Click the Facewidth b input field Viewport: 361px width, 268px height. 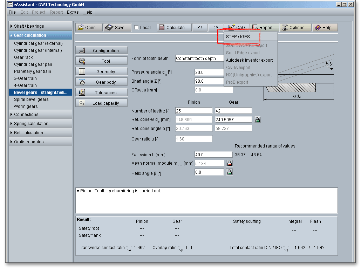213,155
